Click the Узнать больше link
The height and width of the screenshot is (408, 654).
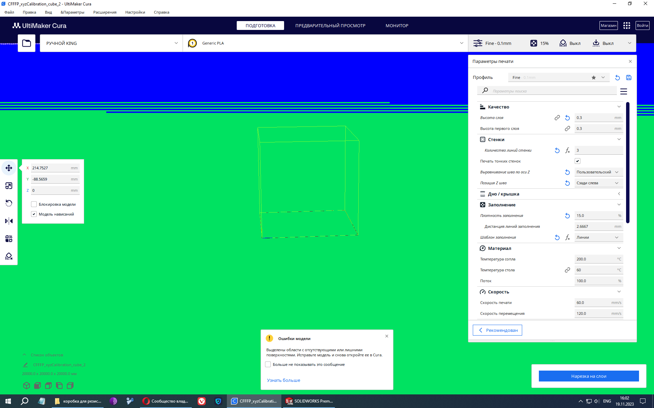(x=283, y=380)
